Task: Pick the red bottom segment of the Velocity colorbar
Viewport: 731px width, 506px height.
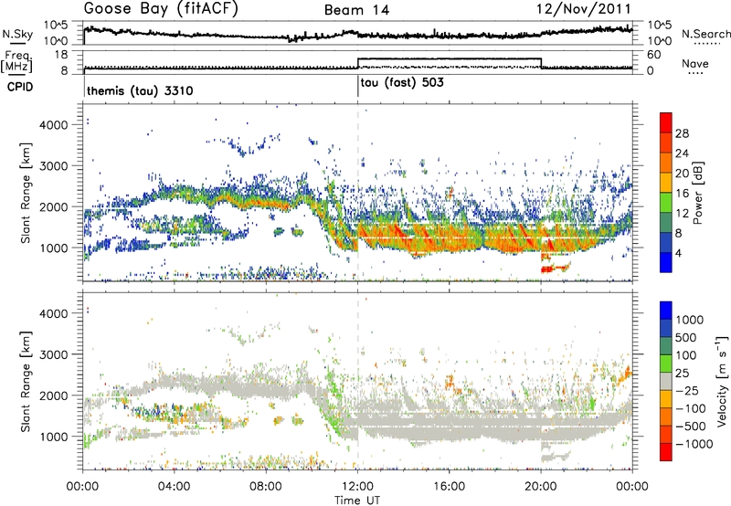Action: point(666,452)
